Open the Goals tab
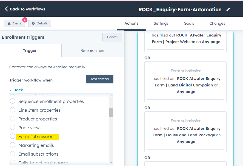 (x=189, y=23)
